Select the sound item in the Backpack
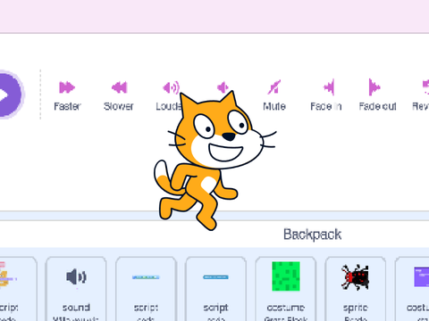This screenshot has width=429, height=321. pyautogui.click(x=76, y=289)
